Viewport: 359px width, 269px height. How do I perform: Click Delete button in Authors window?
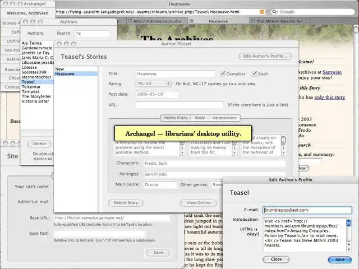[39, 143]
